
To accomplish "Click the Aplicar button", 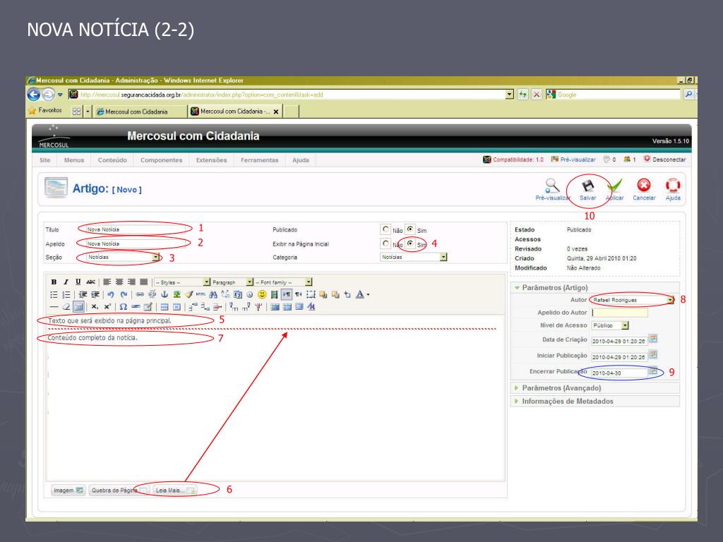I will 615,191.
